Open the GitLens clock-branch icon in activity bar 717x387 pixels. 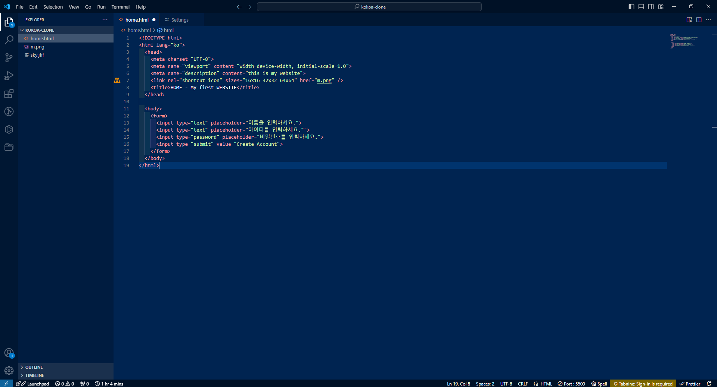click(9, 111)
